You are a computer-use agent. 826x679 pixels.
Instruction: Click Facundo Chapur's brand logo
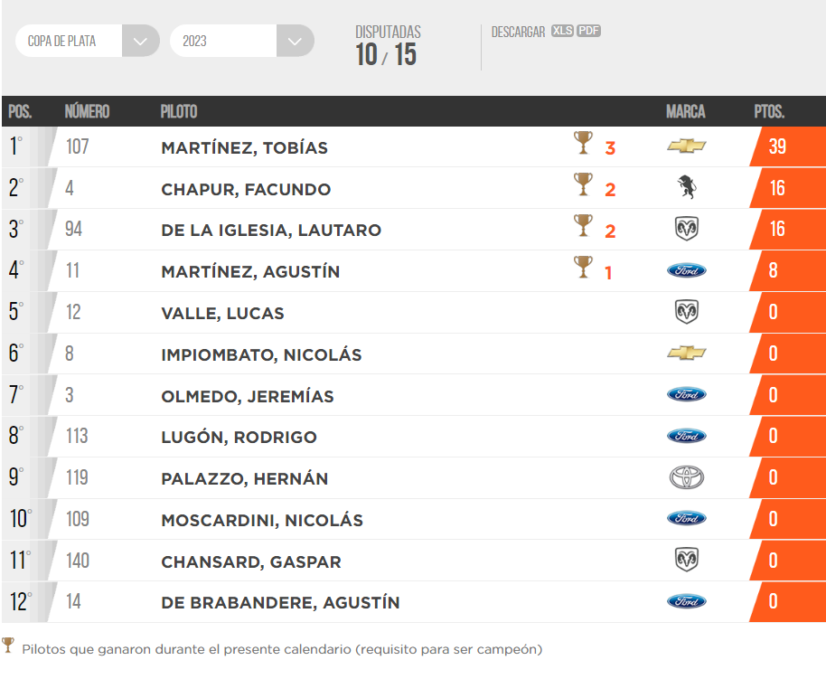(687, 188)
